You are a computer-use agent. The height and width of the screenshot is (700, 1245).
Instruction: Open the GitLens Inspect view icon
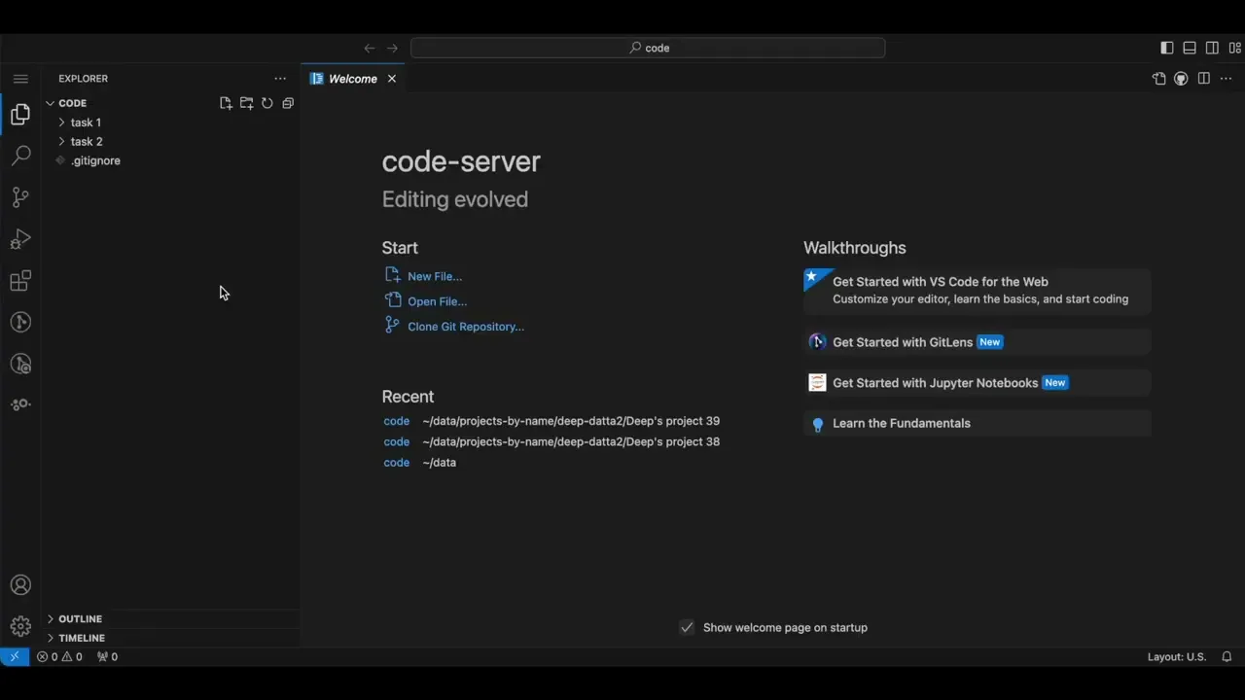click(x=20, y=364)
